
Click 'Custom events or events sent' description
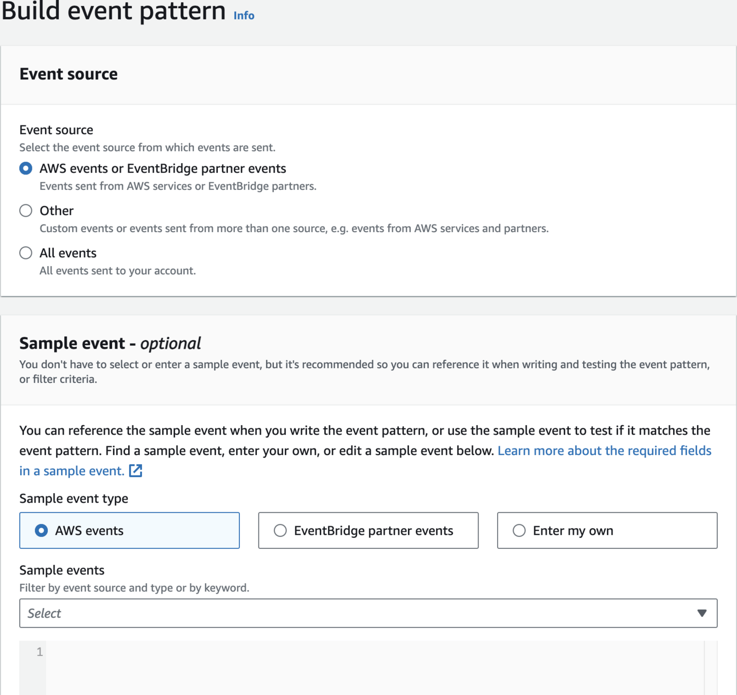(x=294, y=229)
